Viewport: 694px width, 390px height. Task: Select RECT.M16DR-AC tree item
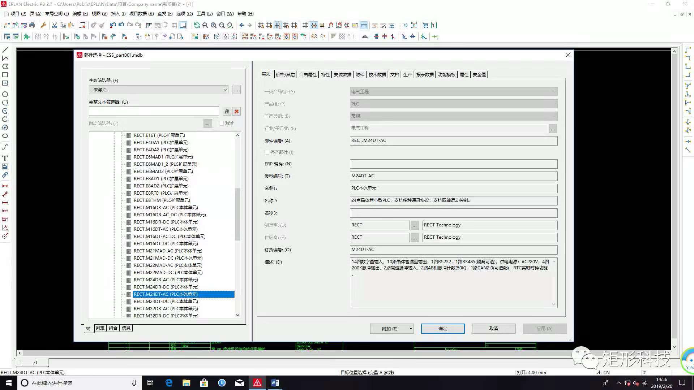coord(166,208)
